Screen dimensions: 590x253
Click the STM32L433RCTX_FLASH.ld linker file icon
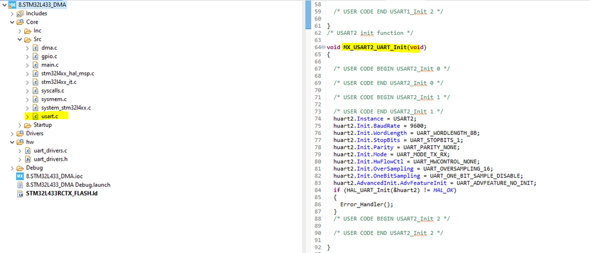tap(20, 193)
